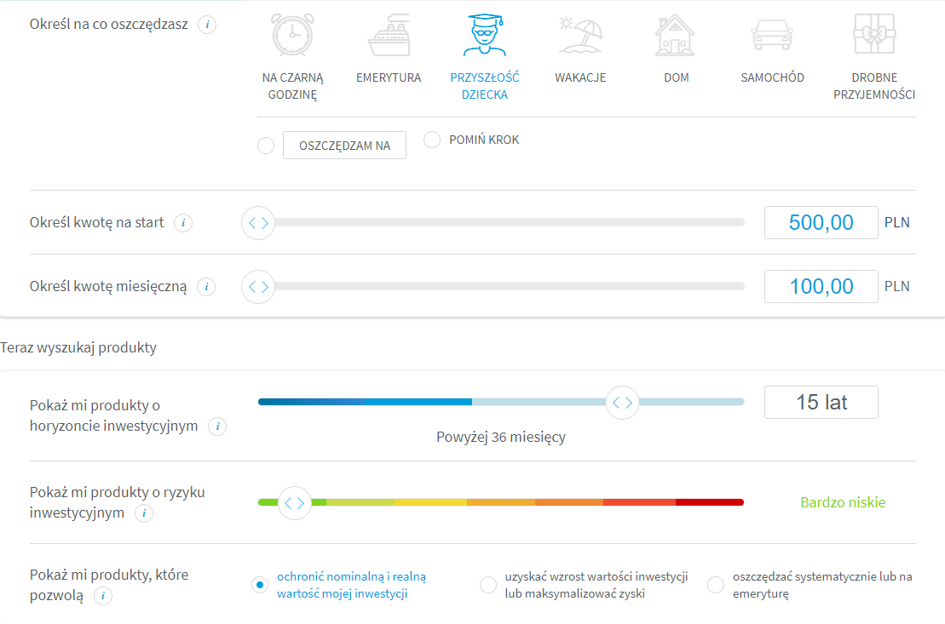Select the graduate 'Przyszłość dziecka' icon
The width and height of the screenshot is (945, 624).
point(485,35)
